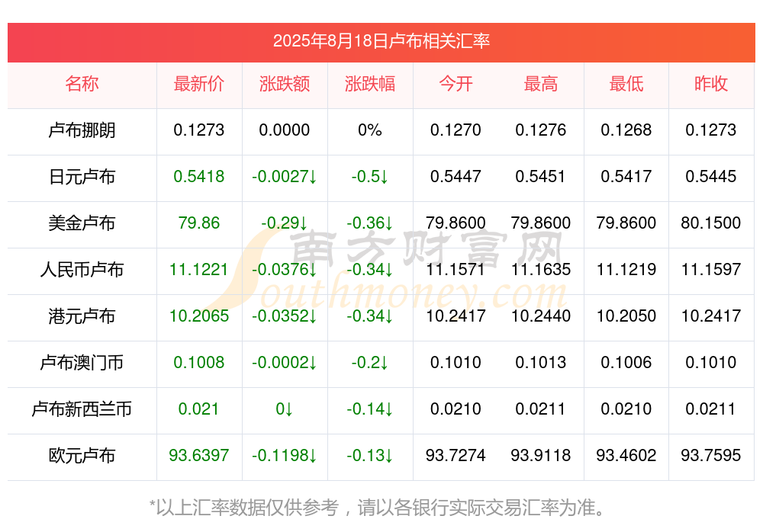Click the 人民币卢布 row name
763x532 pixels.
click(x=82, y=269)
